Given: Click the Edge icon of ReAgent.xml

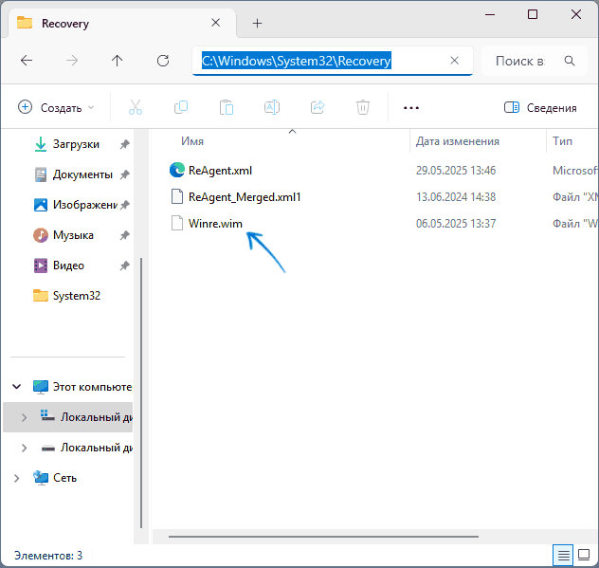Looking at the screenshot, I should 177,170.
